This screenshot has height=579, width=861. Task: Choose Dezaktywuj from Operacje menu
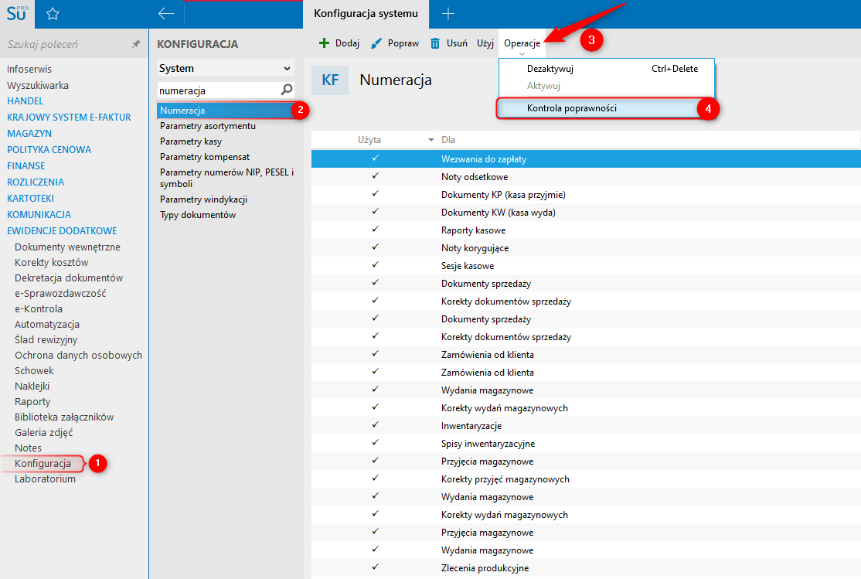click(x=550, y=69)
